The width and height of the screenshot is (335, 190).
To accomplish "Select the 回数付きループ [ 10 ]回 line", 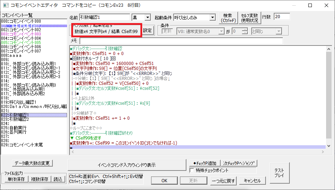I will 93,58.
